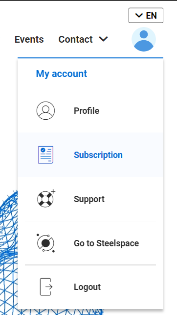Click the My account heading
This screenshot has height=315, width=177.
click(62, 74)
